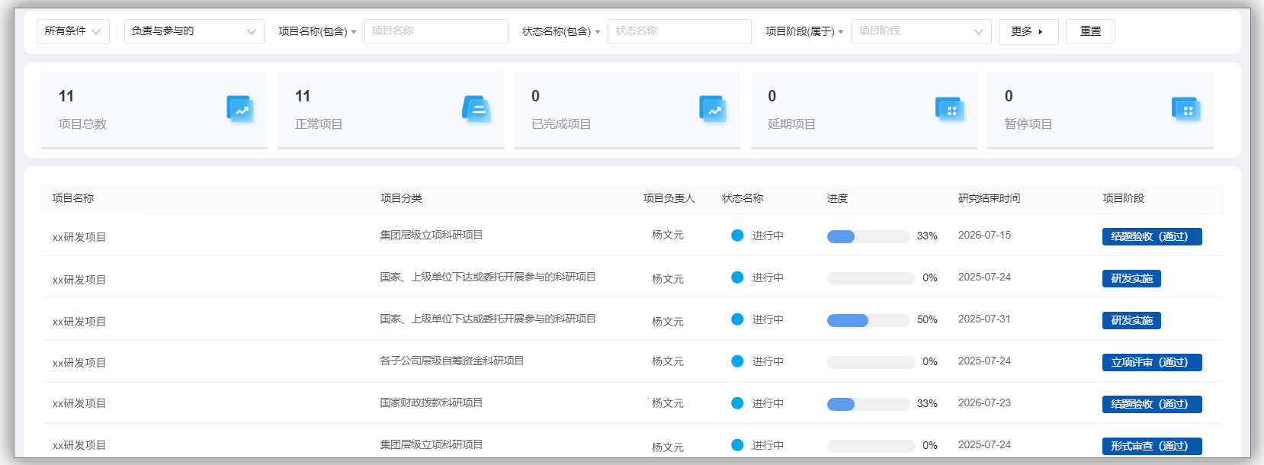This screenshot has height=465, width=1264.
Task: Click the progress bar in the 2026-07-15 row
Action: [868, 236]
